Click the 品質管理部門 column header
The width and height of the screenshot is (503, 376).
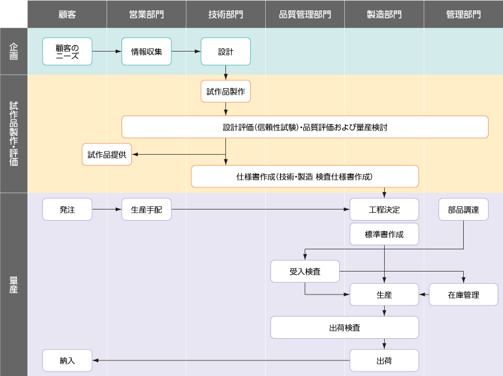[x=305, y=14]
